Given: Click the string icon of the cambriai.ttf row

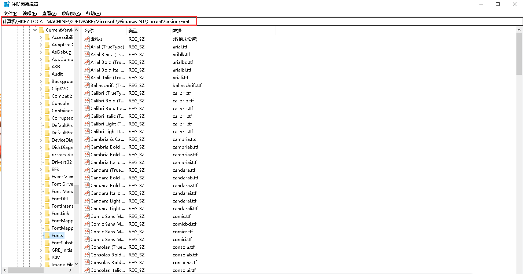Looking at the screenshot, I should tap(87, 162).
